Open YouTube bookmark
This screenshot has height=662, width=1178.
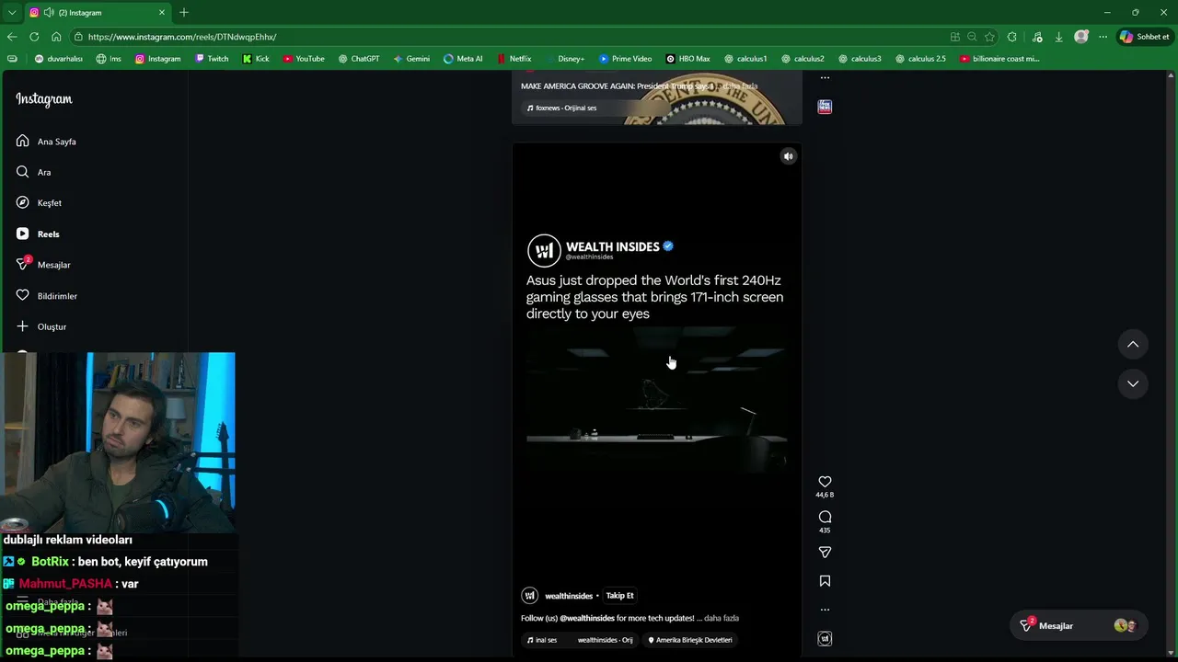coord(304,59)
